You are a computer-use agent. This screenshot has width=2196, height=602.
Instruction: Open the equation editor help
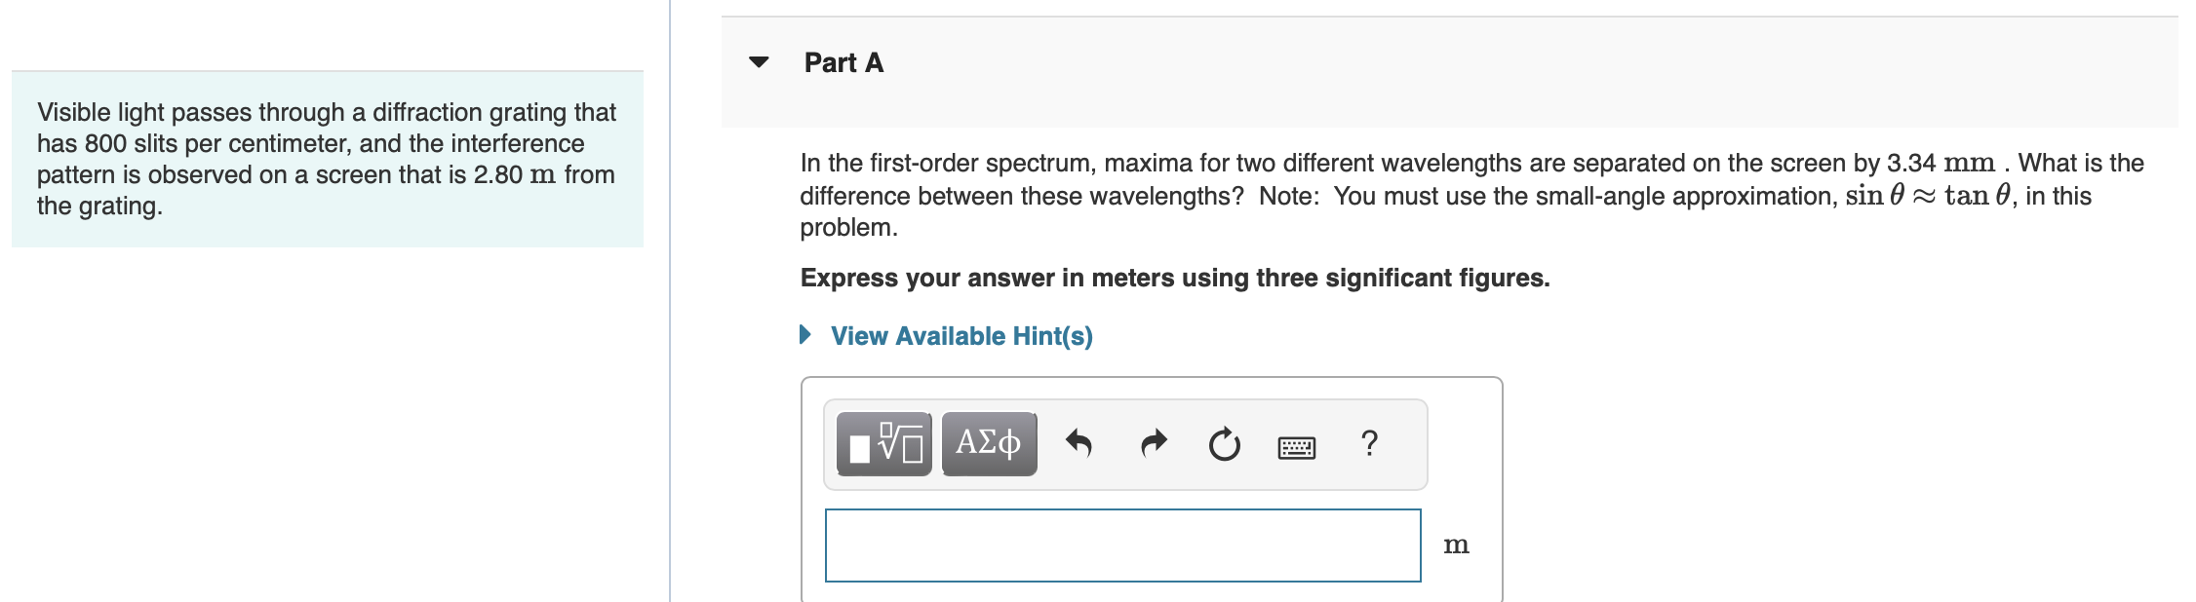(x=1369, y=444)
